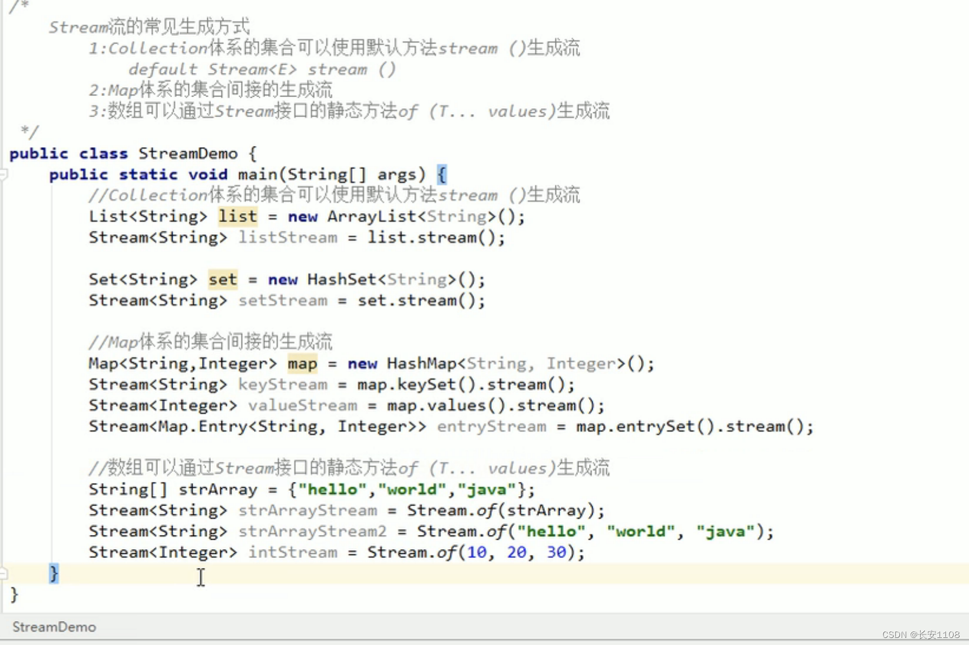Click "hello" inside the strArray initializer braces

click(x=332, y=490)
